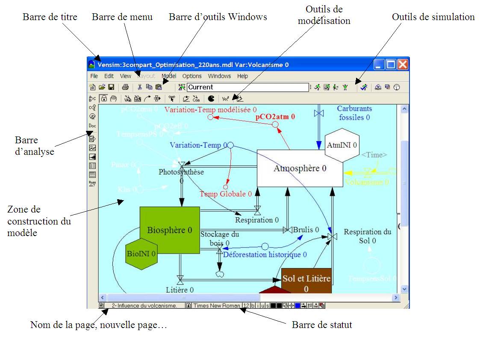Click the Save file icon in toolbar
The width and height of the screenshot is (483, 337).
[111, 87]
